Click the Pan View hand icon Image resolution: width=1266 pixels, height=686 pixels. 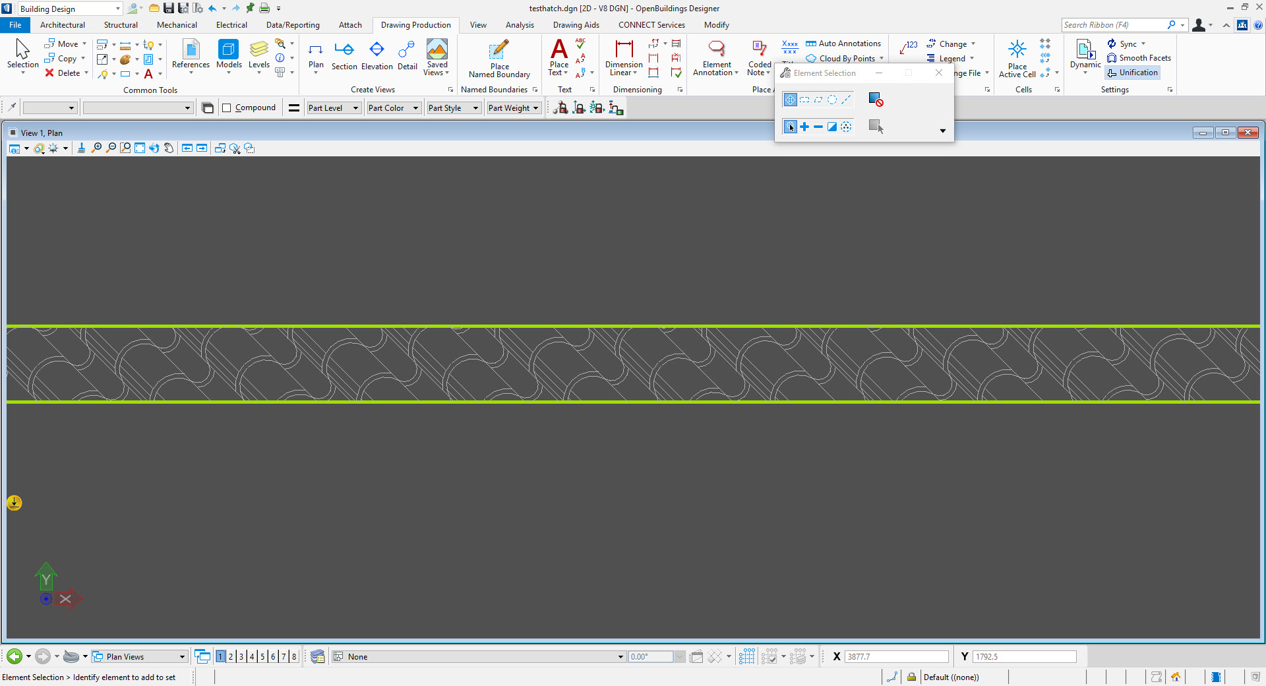click(x=169, y=148)
